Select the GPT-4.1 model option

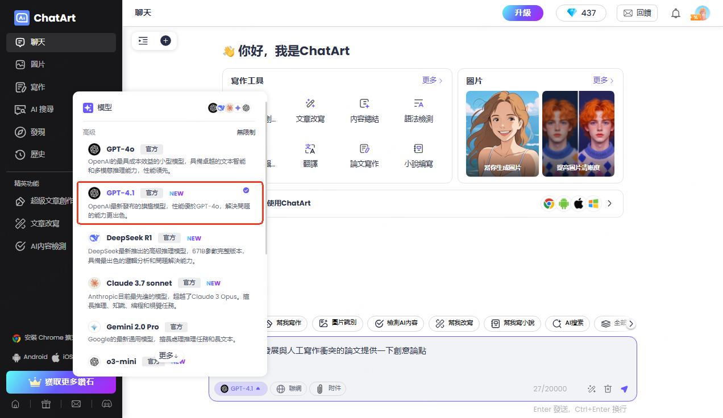point(170,203)
